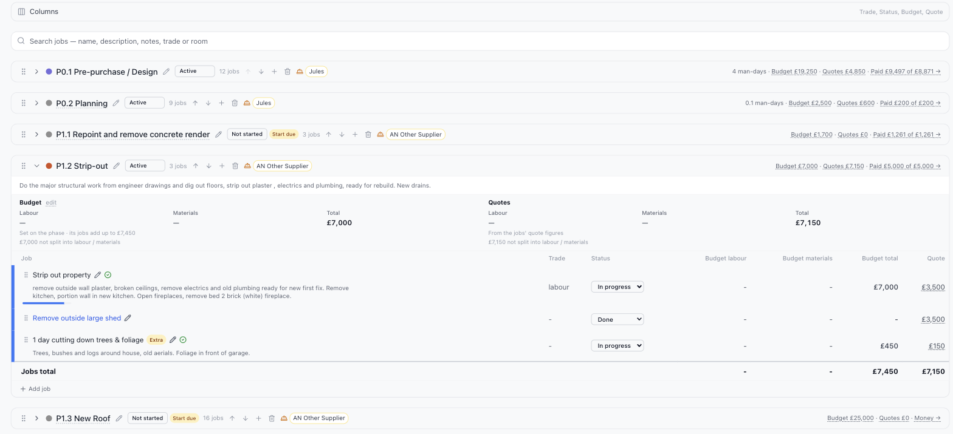Open the status dropdown for cutting down trees job
Image resolution: width=953 pixels, height=434 pixels.
coord(618,345)
